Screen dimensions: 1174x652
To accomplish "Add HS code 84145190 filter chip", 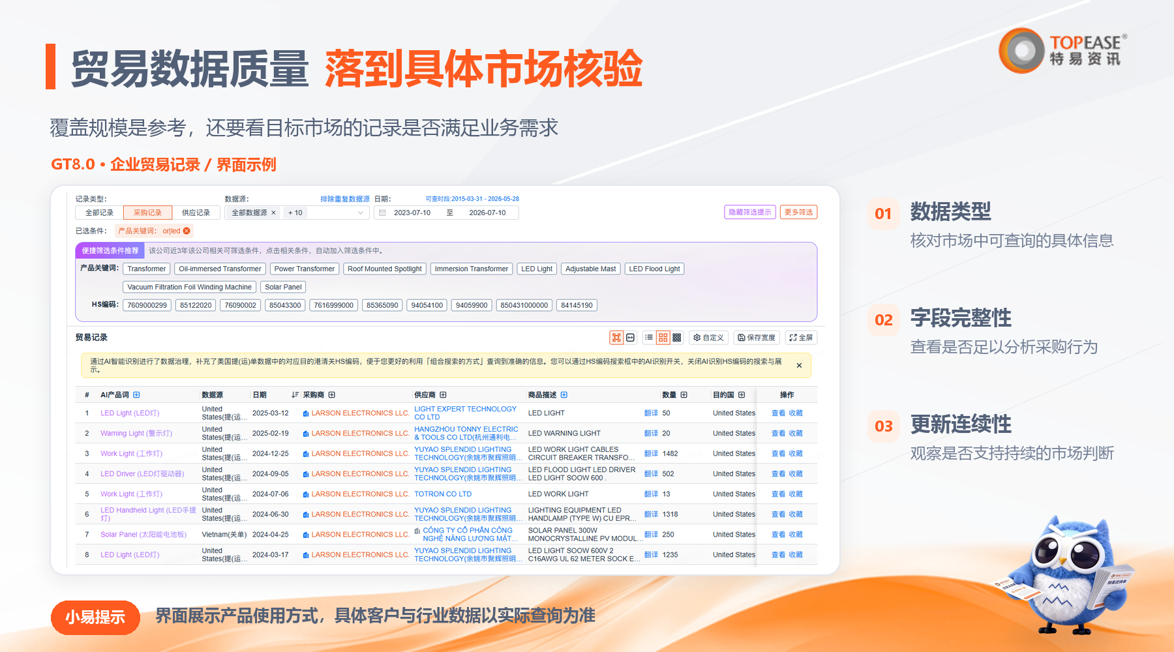I will 577,305.
